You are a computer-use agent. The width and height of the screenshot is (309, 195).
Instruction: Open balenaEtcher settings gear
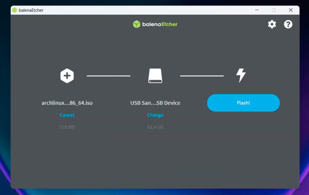pos(272,24)
